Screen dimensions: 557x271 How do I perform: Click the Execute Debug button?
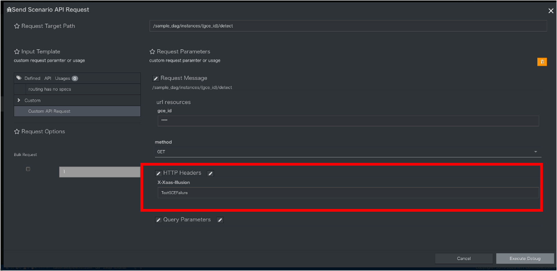click(x=525, y=259)
